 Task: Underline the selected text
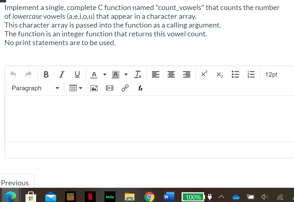(x=77, y=74)
